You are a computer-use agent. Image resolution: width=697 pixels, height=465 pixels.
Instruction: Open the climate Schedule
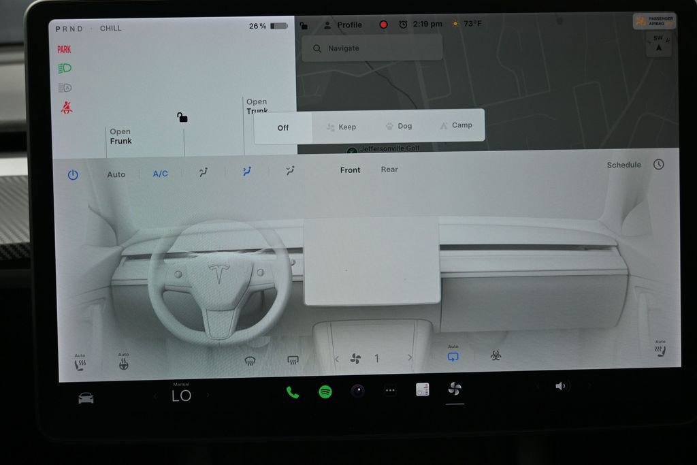tap(623, 165)
